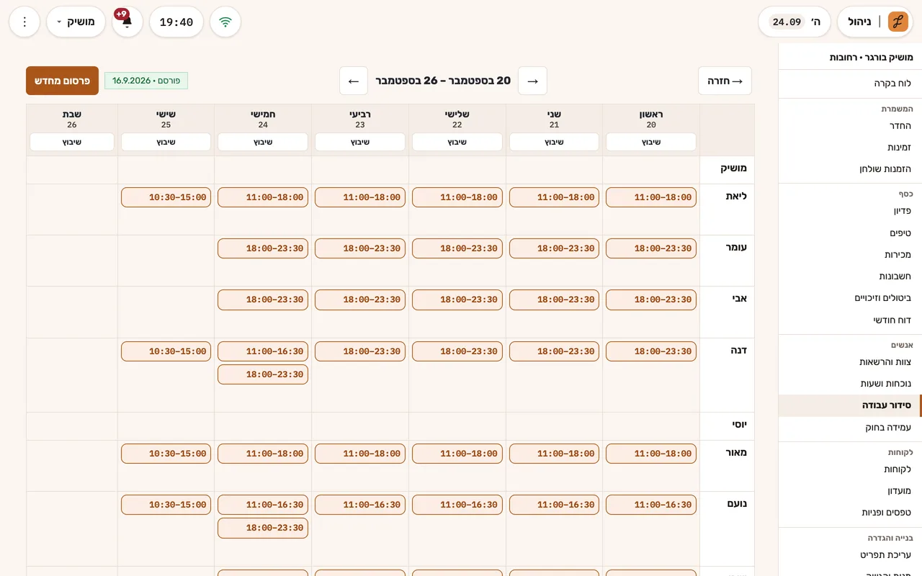Screen dimensions: 922x576
Task: Open הזמנות שולחן in the sidebar
Action: (x=850, y=169)
